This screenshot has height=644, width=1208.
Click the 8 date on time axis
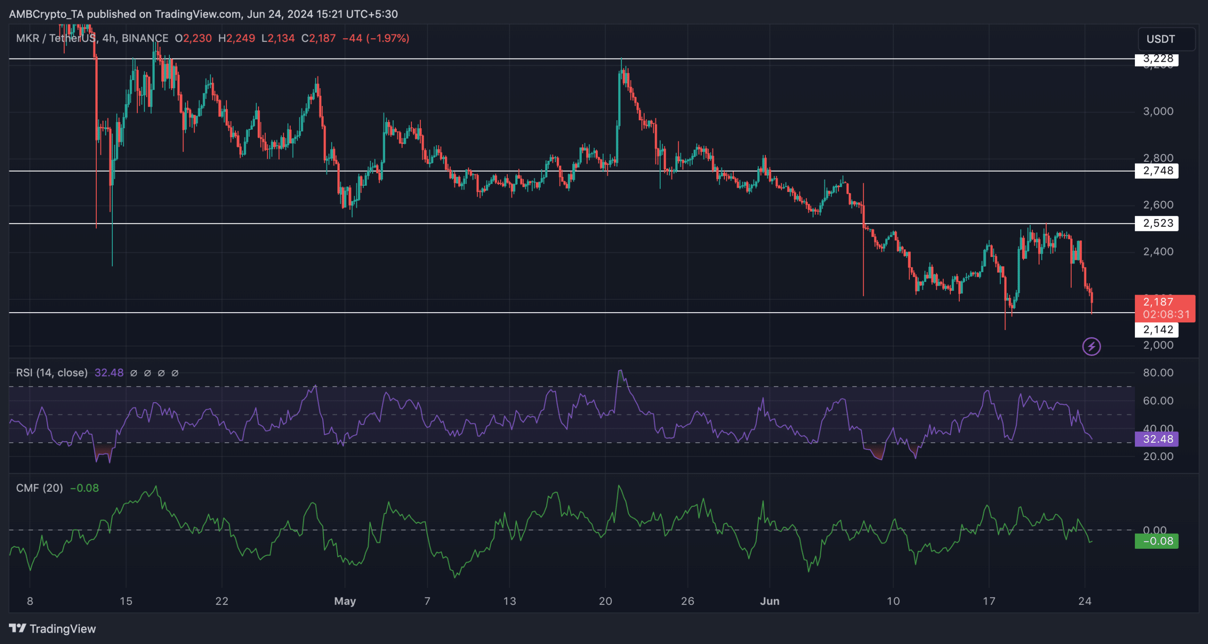30,601
